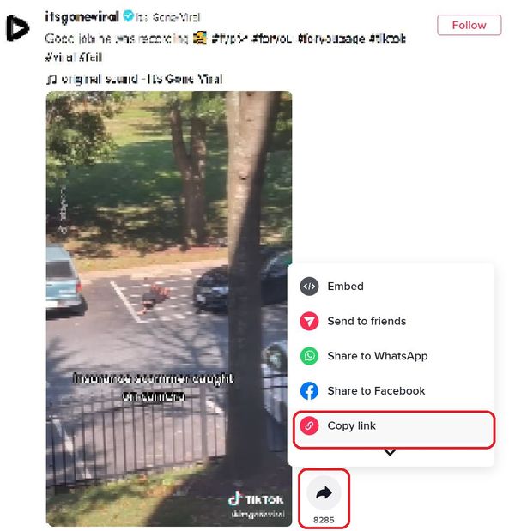
Task: Open the #foryoupage hashtag
Action: coord(330,39)
